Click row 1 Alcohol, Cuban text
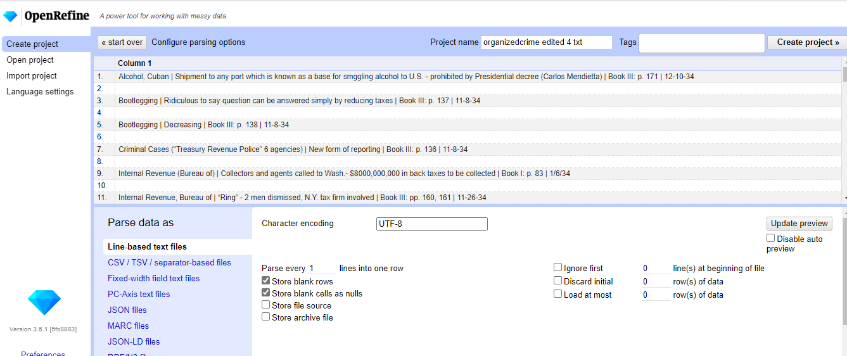The image size is (847, 356). [406, 77]
